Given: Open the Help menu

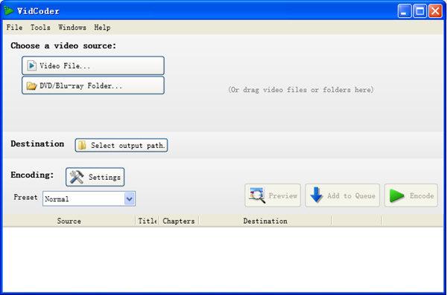Looking at the screenshot, I should tap(102, 27).
